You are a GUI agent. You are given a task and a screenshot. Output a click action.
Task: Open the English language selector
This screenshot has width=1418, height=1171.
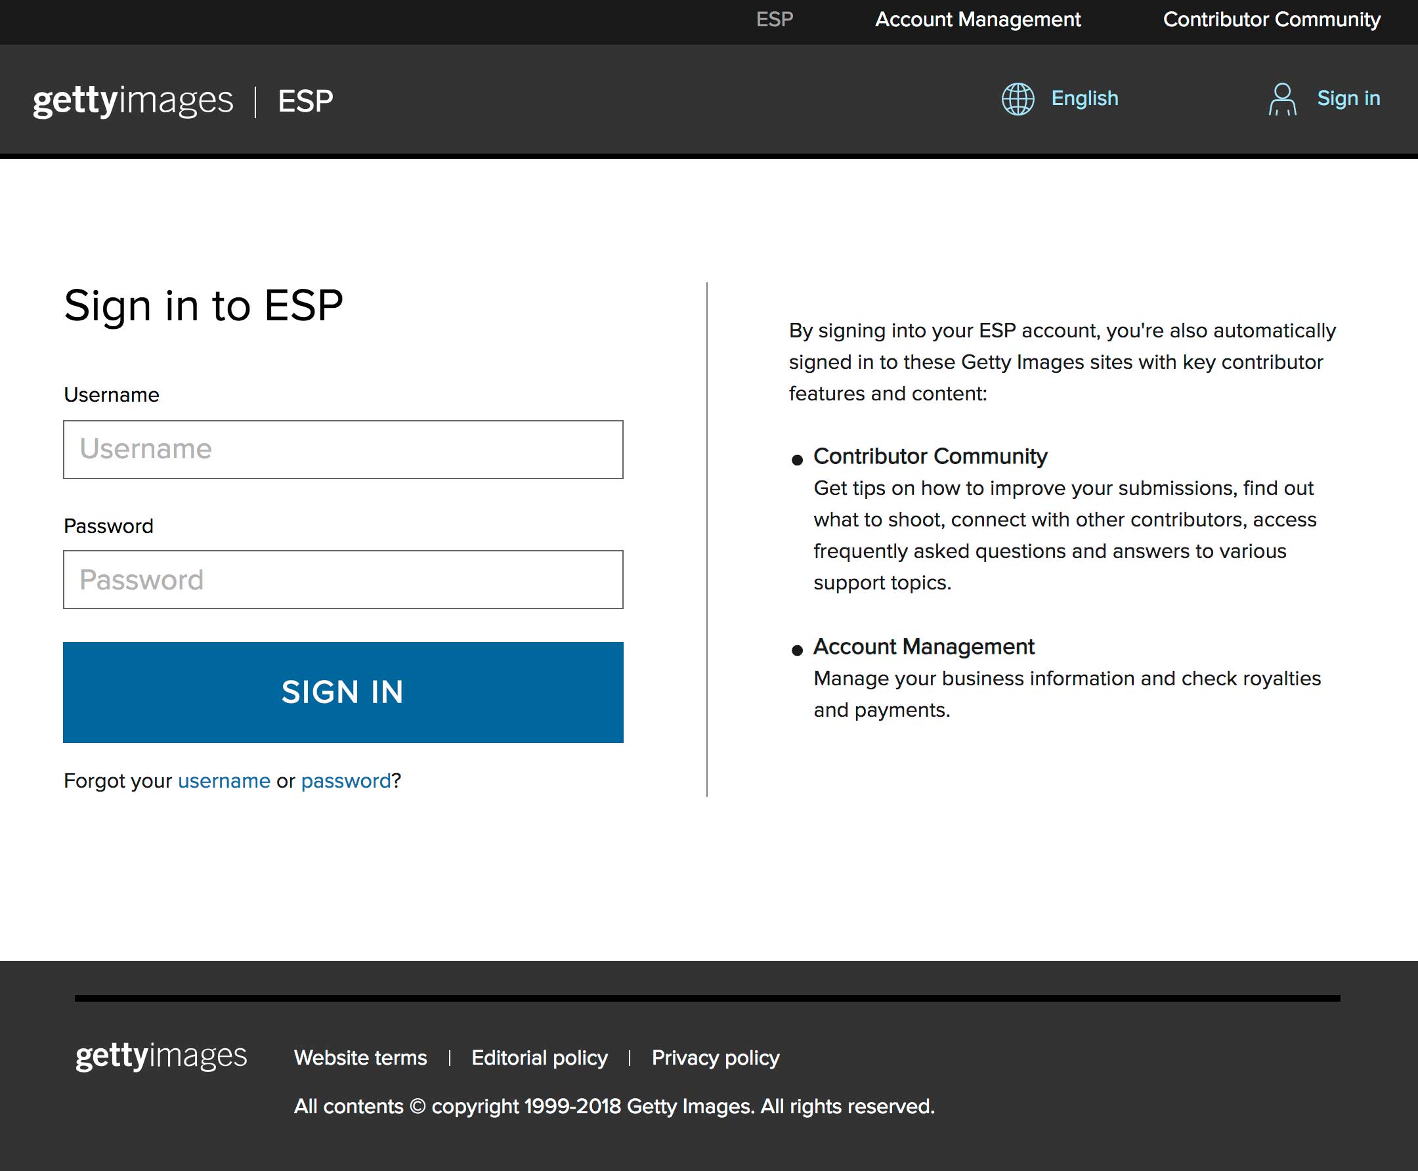[1084, 98]
